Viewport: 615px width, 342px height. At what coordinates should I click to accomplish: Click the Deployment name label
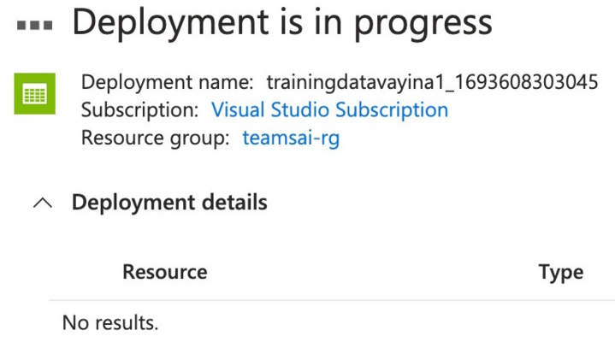[x=168, y=83]
